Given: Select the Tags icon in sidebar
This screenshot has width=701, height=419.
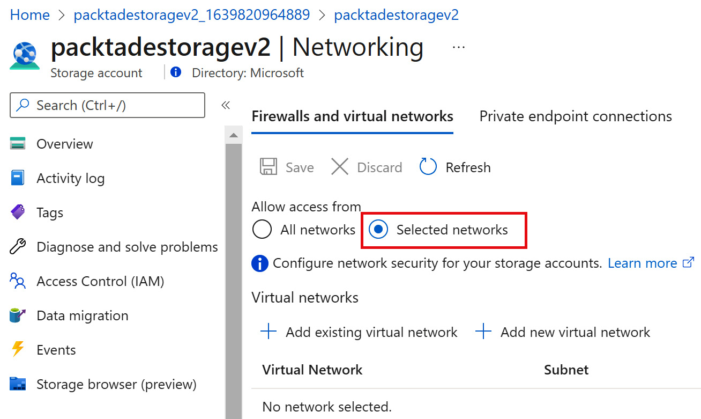Looking at the screenshot, I should [x=18, y=212].
